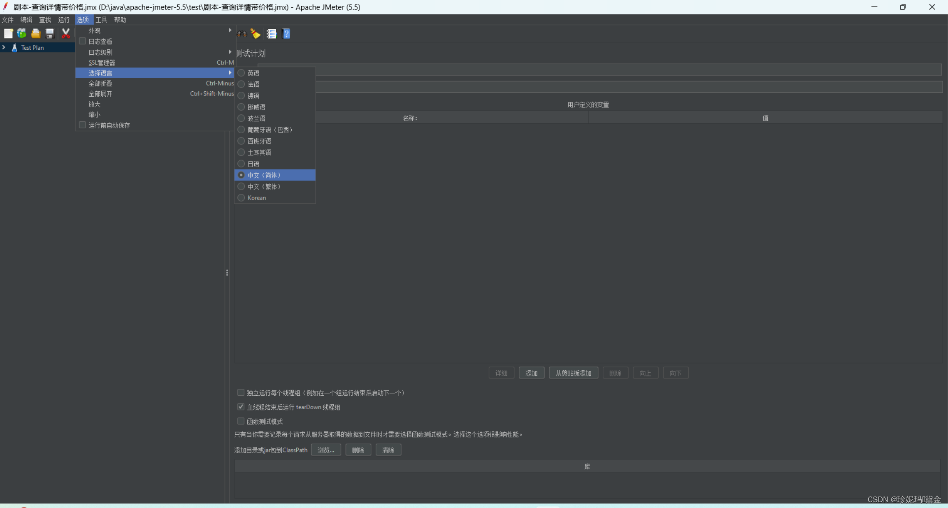Screen dimensions: 948x508
Task: Expand the Test Plan tree node
Action: click(x=4, y=47)
